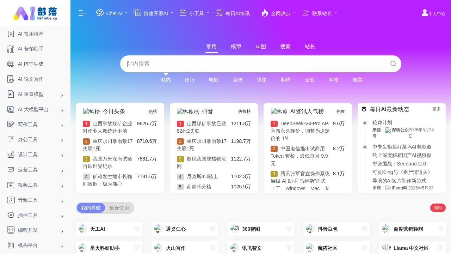Expand the 小工具 dropdown arrow
This screenshot has width=451, height=254.
208,13
